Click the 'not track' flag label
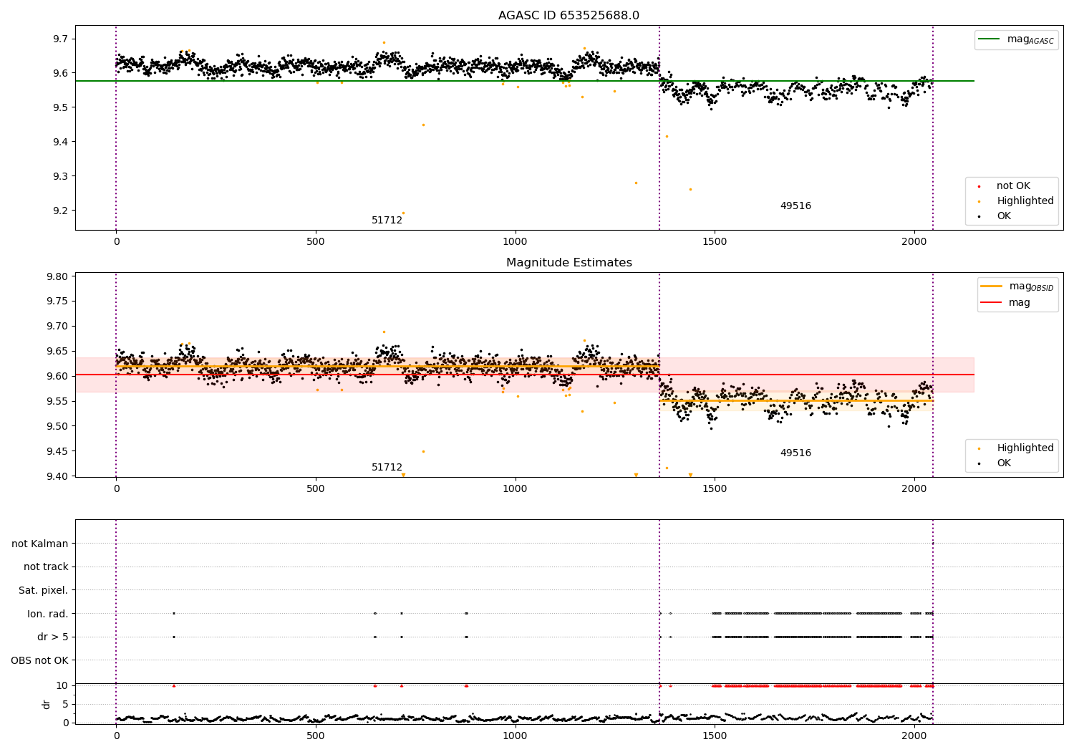1074x752 pixels. coord(46,567)
